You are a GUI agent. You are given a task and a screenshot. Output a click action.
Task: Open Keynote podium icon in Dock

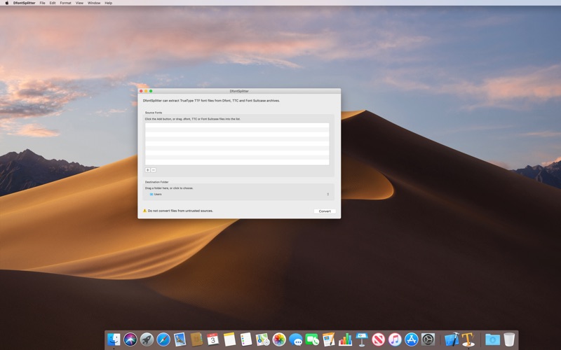point(362,339)
